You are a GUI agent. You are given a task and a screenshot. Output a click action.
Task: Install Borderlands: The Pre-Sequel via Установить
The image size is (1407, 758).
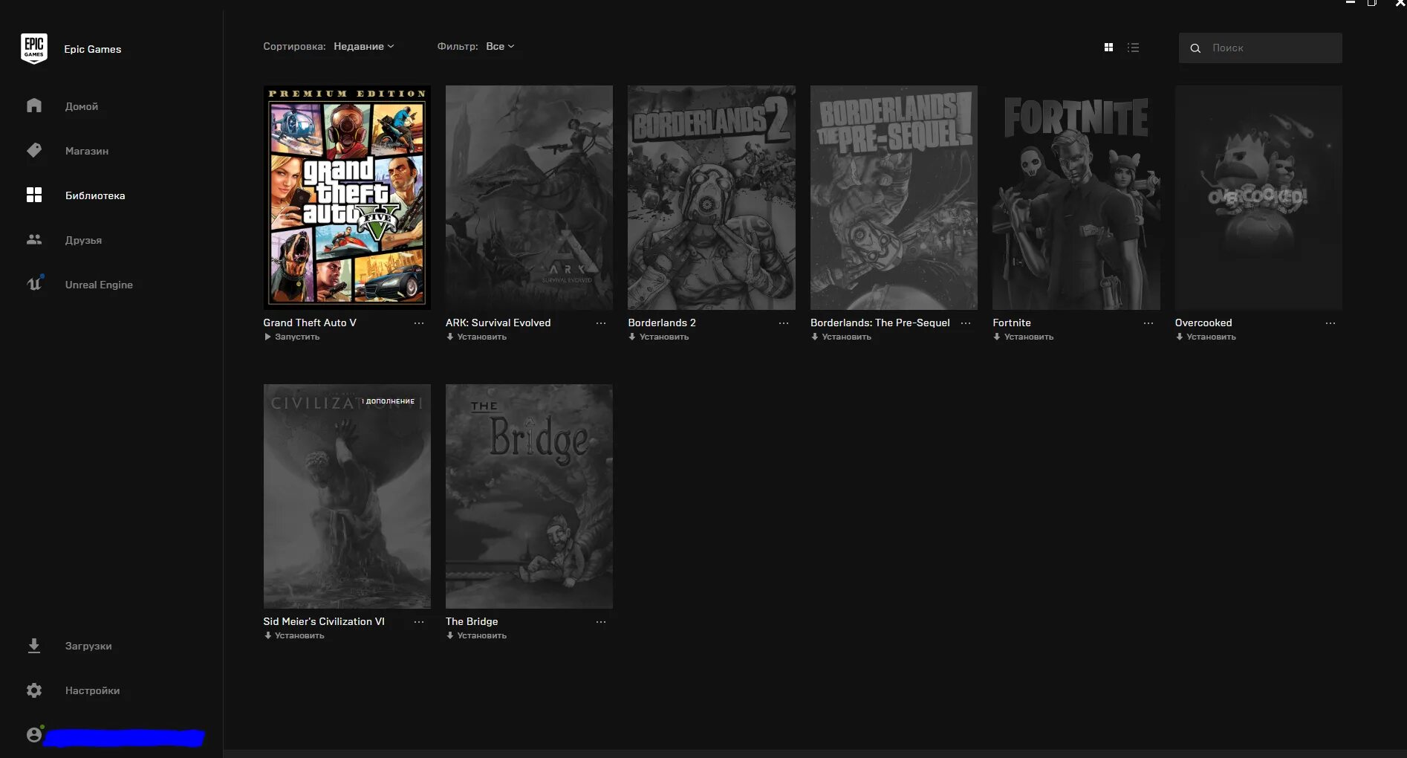point(841,337)
